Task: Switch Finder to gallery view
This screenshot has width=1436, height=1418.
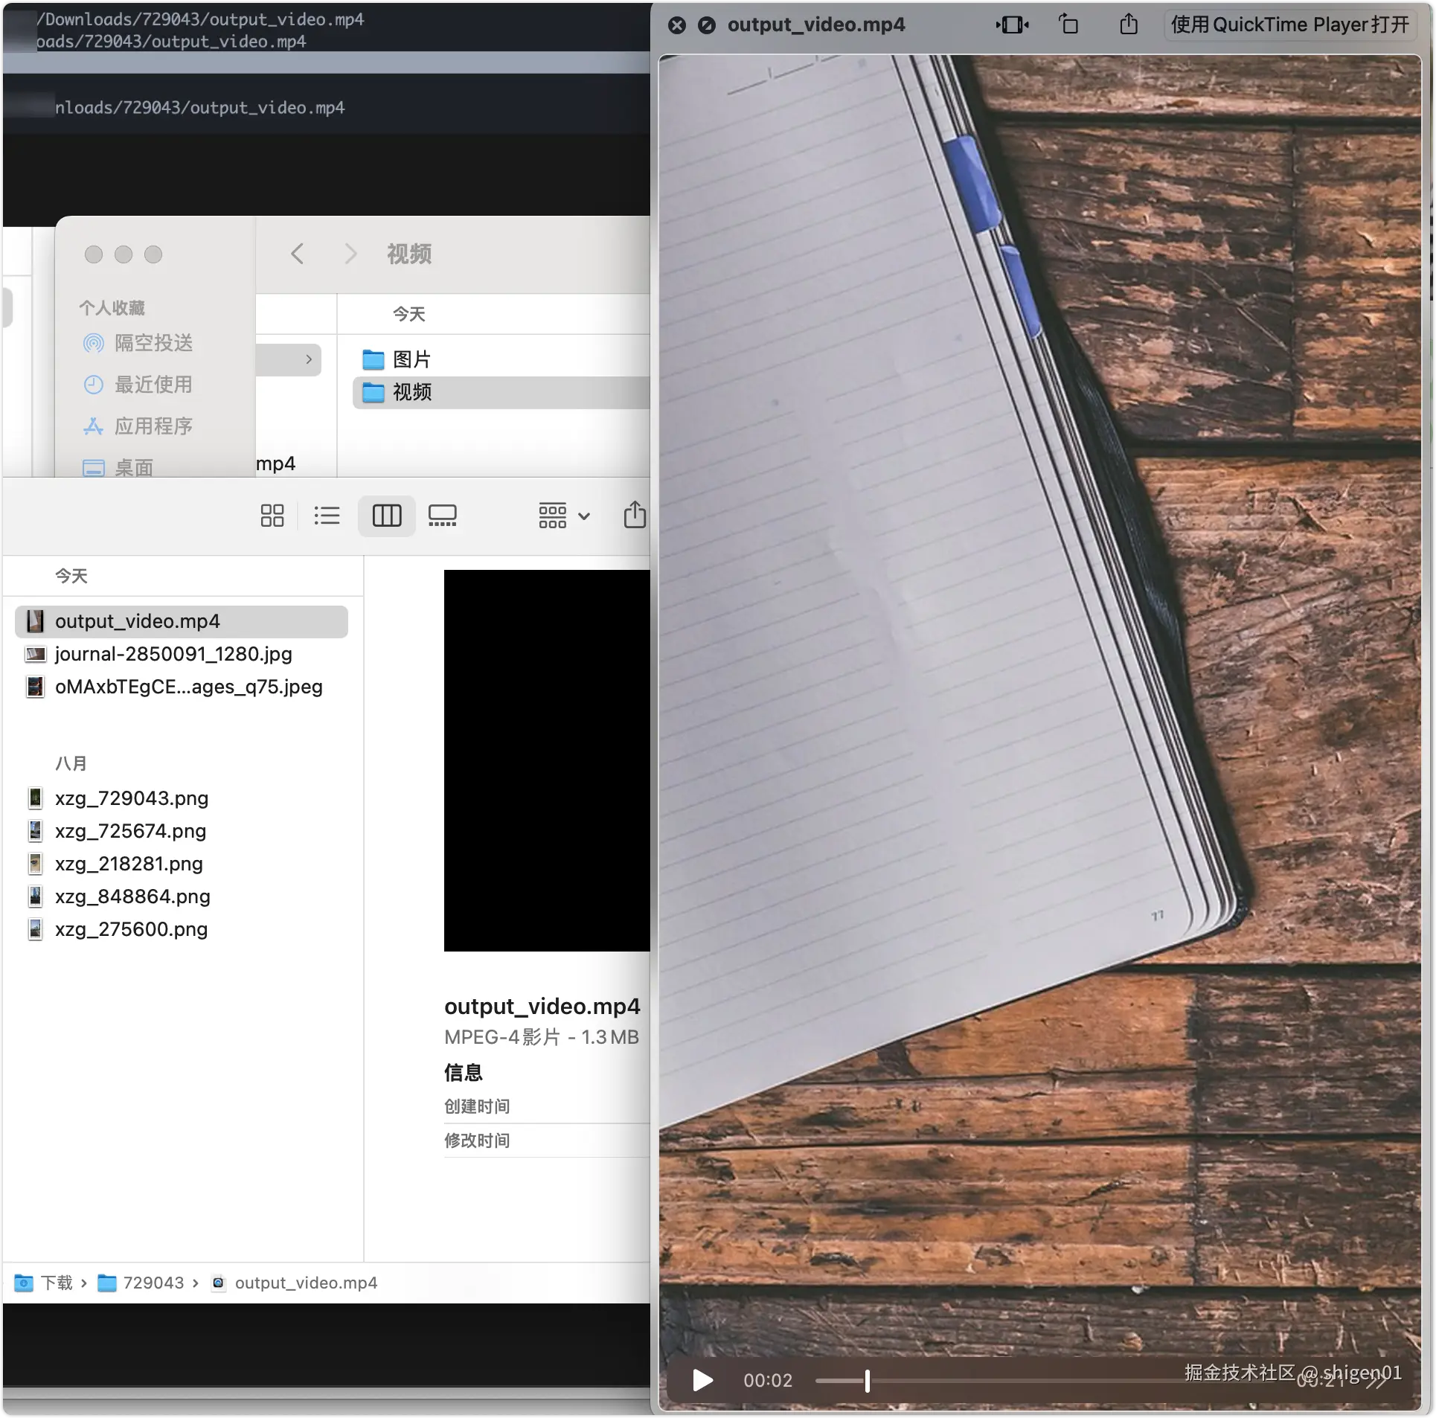Action: (x=442, y=516)
